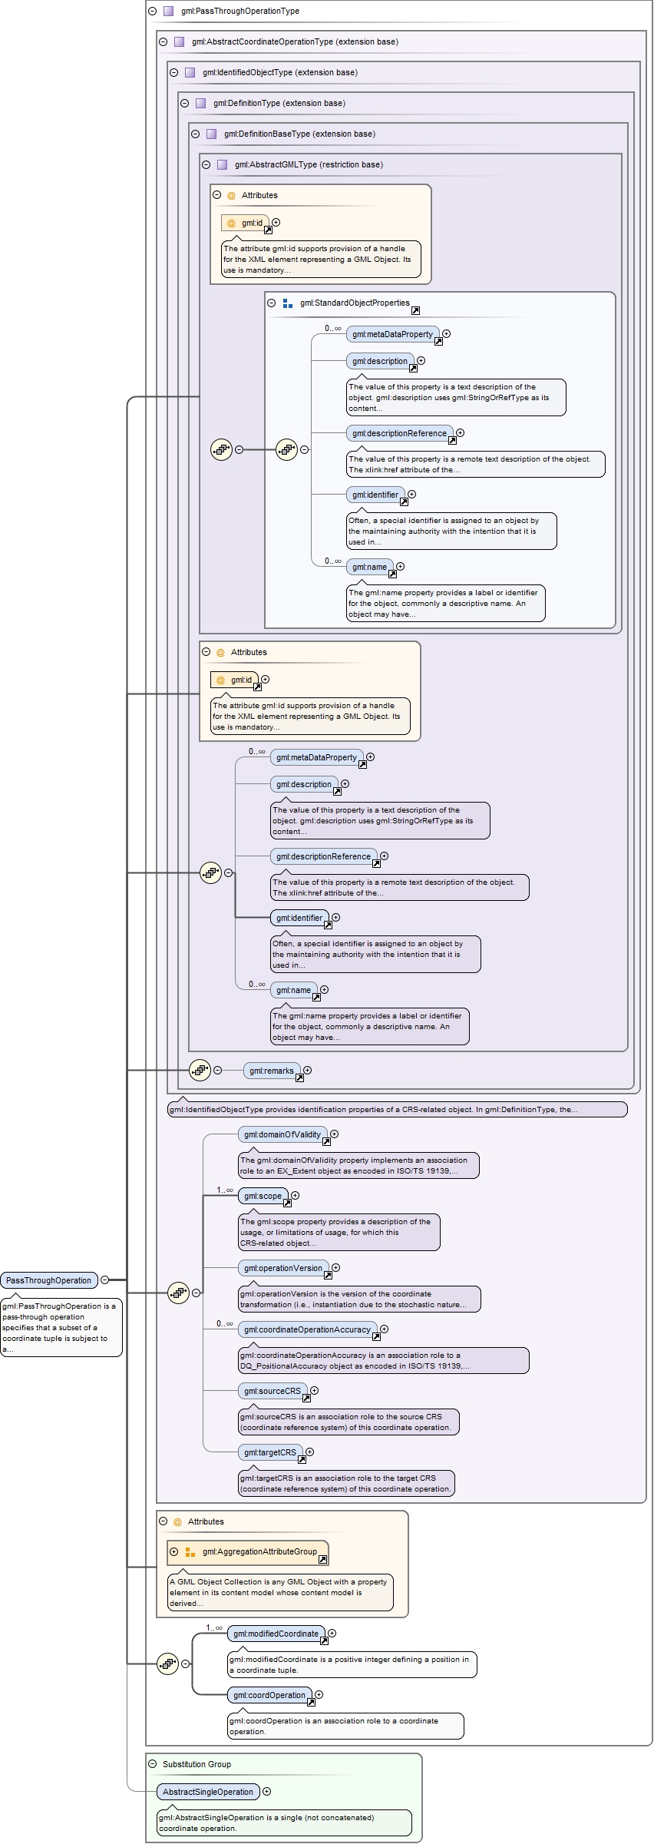Expand gml:targetCRS element details

click(x=309, y=1452)
